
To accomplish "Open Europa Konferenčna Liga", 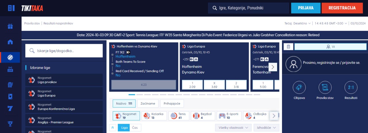I will [64, 107].
